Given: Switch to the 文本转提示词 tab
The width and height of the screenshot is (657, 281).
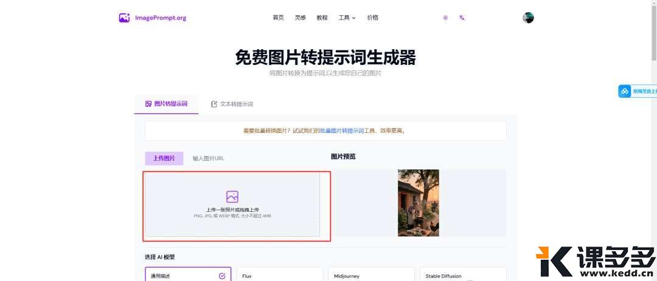Looking at the screenshot, I should point(232,104).
